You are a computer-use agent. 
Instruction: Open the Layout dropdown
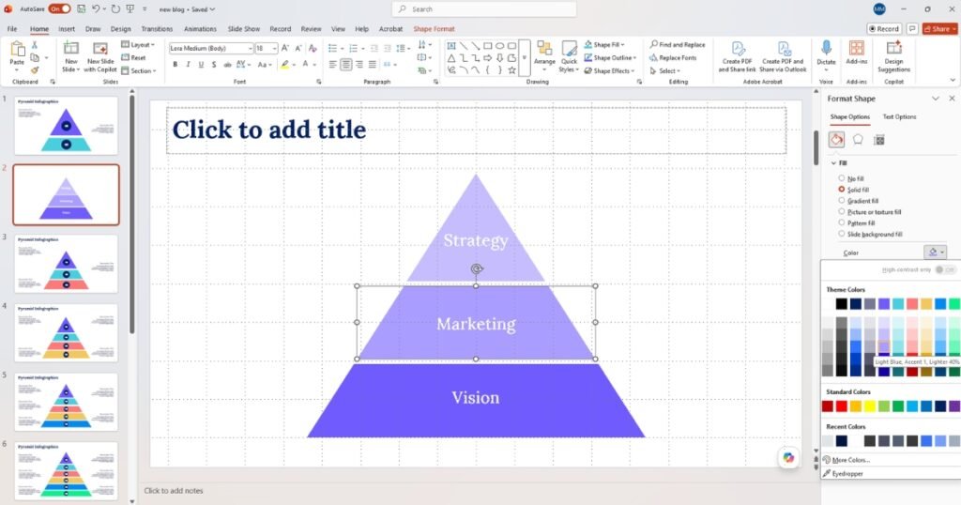138,45
